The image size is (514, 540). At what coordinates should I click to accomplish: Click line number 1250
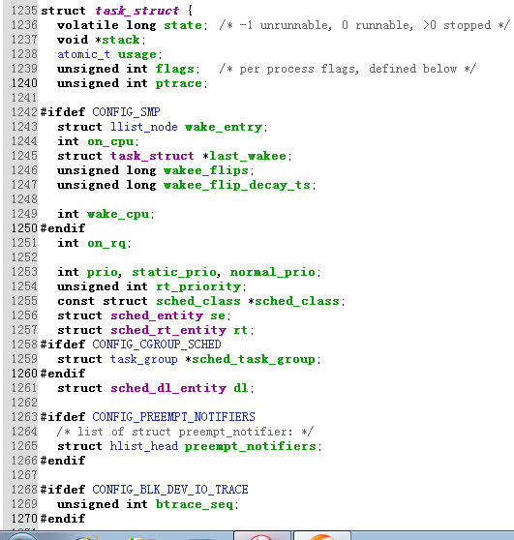point(24,228)
